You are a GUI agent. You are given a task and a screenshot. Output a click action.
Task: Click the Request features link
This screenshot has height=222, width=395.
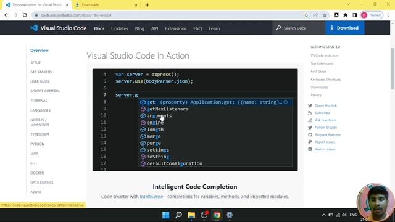pyautogui.click(x=328, y=135)
